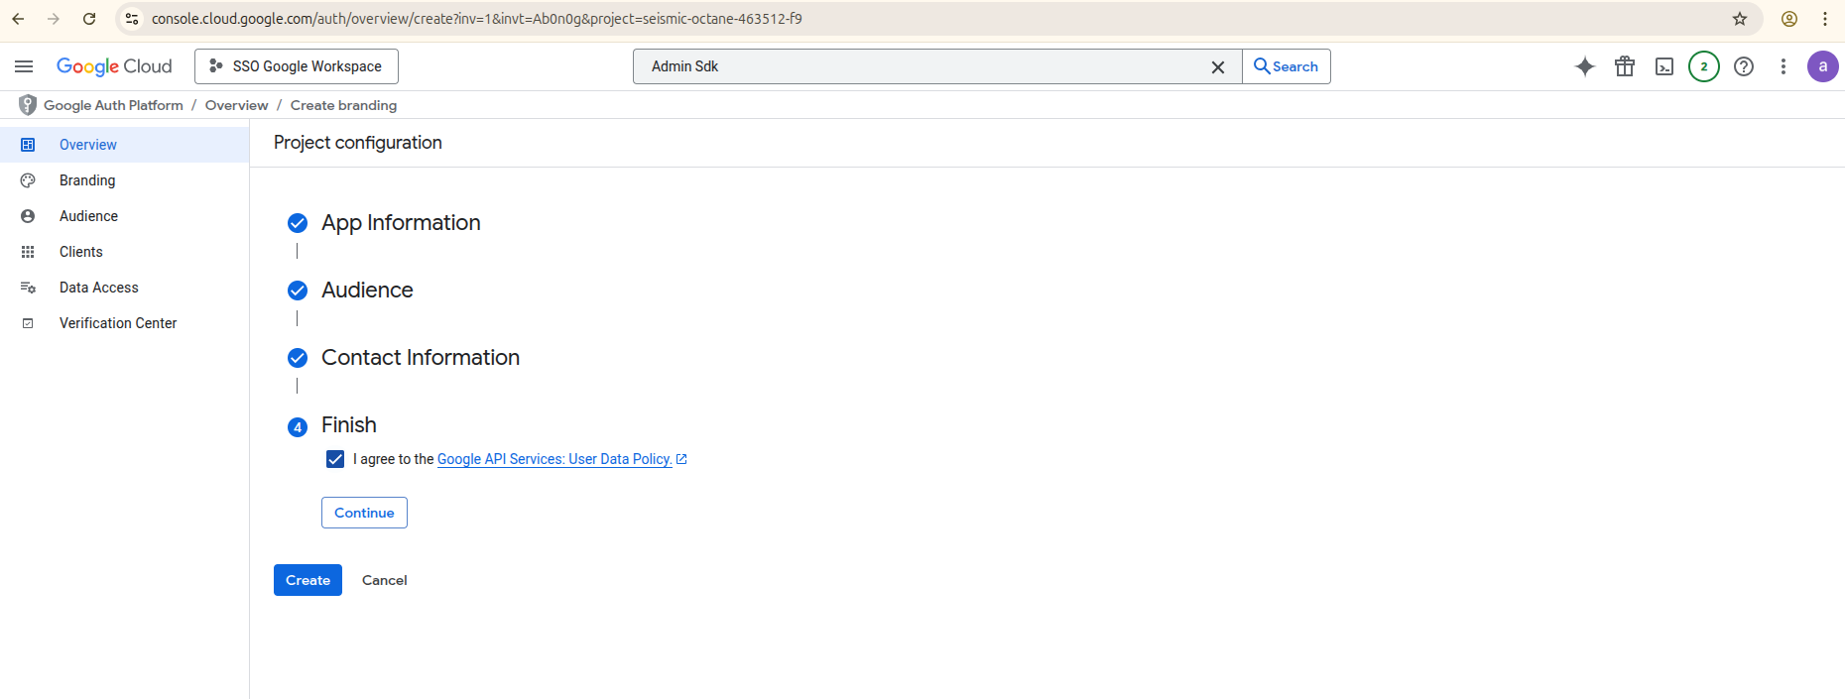Open three-dot settings and utilities menu
1845x699 pixels.
[x=1783, y=66]
